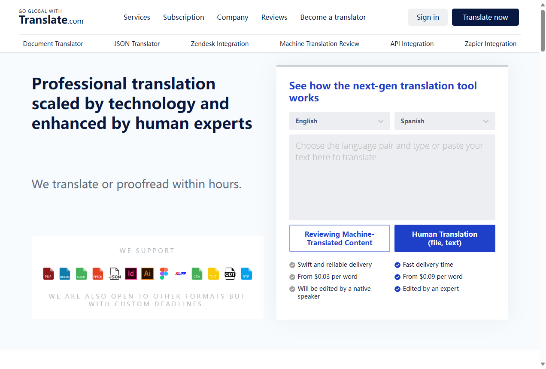Select the DOC(X) format icon
This screenshot has width=546, height=369.
tap(64, 274)
